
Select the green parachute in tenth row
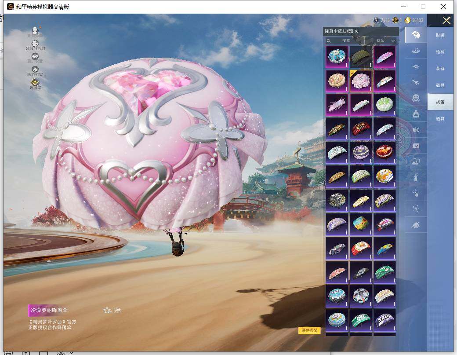[x=384, y=272]
